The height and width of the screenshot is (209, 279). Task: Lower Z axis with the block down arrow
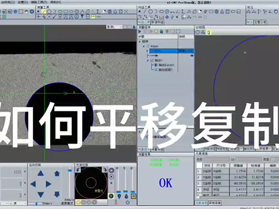tap(57, 195)
